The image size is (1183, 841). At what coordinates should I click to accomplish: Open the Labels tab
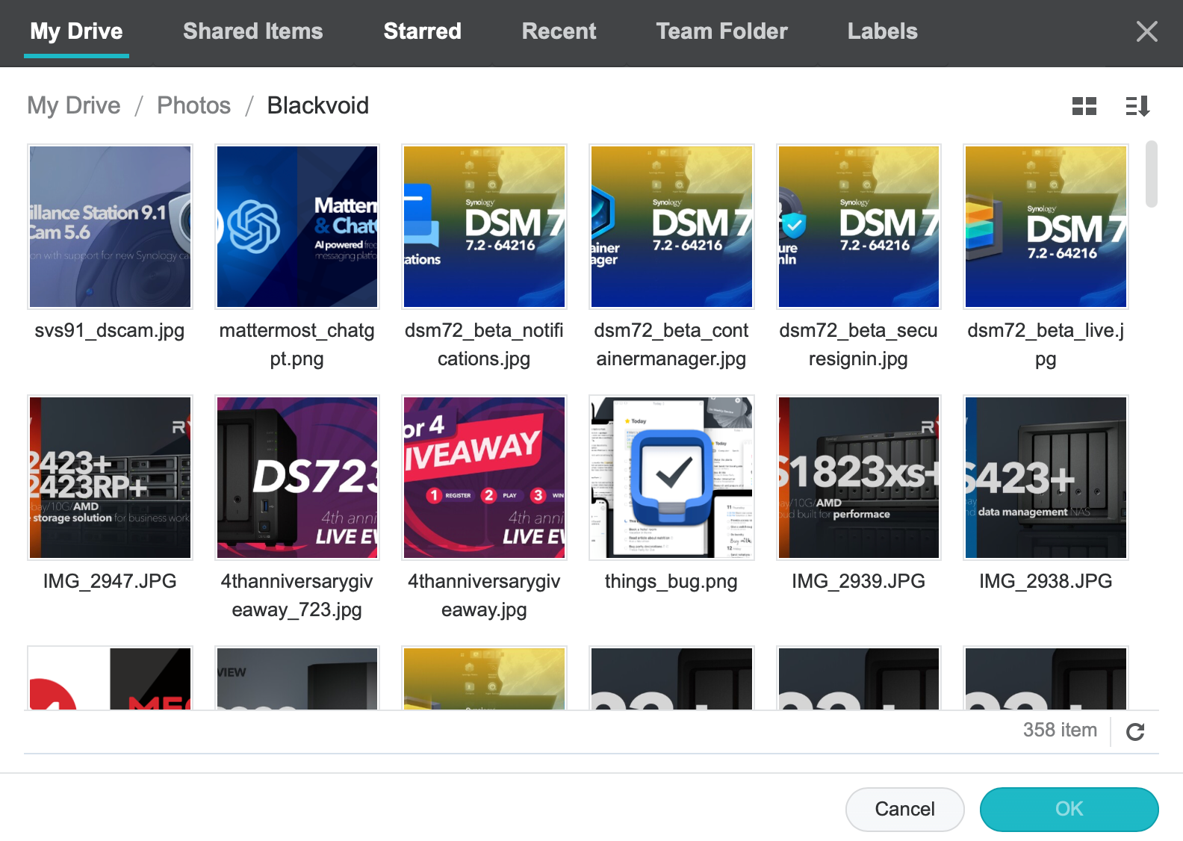pyautogui.click(x=882, y=31)
